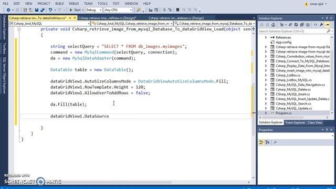Open the HELP menu
336x189 pixels.
coord(147,4)
